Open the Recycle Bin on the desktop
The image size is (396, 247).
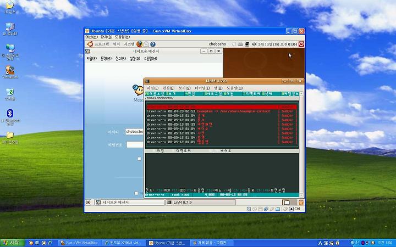10,92
